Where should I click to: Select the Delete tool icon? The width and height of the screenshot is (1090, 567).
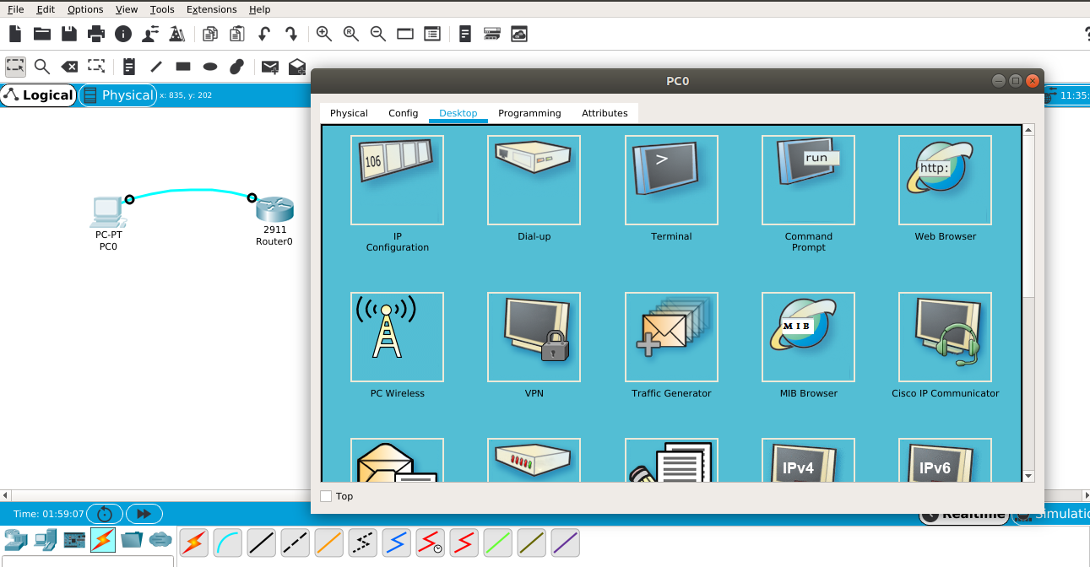[69, 66]
